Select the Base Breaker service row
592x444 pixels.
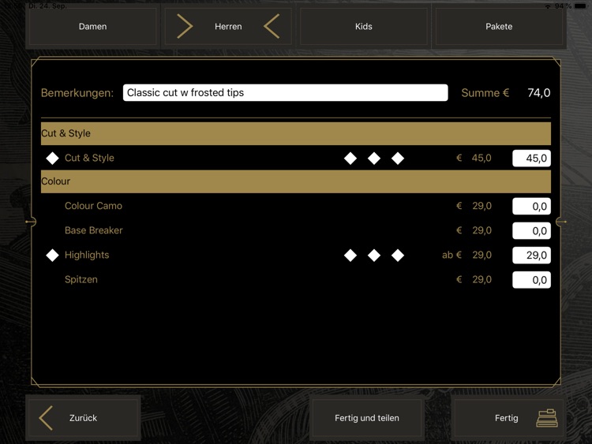pyautogui.click(x=296, y=230)
